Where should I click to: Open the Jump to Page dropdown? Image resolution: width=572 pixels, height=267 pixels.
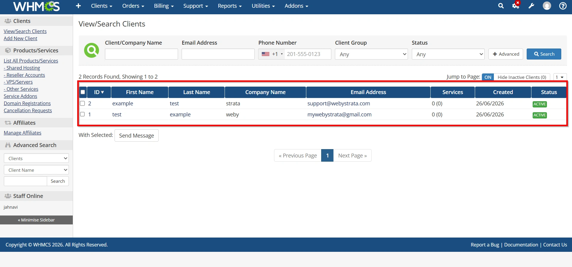[560, 77]
